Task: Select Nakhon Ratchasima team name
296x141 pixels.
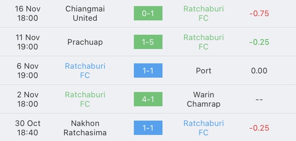Action: [x=85, y=128]
